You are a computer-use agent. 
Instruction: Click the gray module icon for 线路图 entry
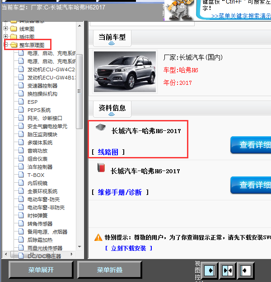point(101,127)
